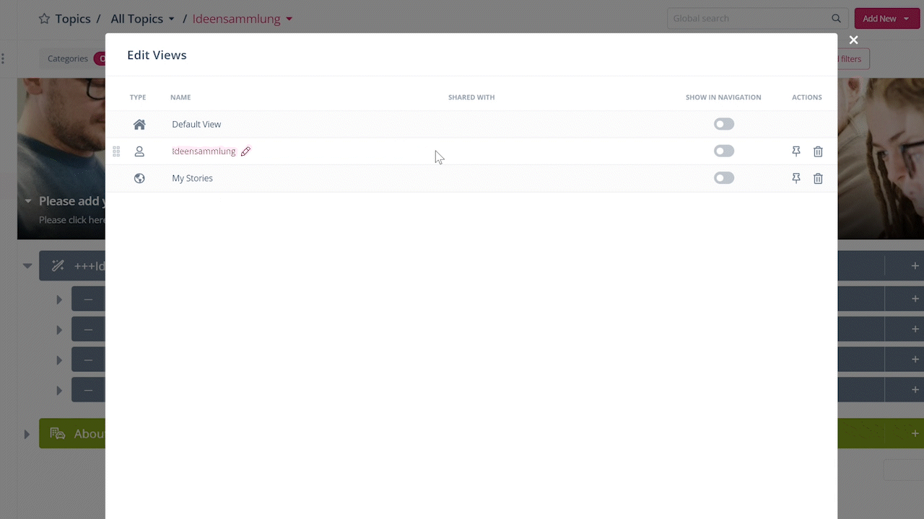Close the Edit Views dialog
This screenshot has width=924, height=519.
853,40
